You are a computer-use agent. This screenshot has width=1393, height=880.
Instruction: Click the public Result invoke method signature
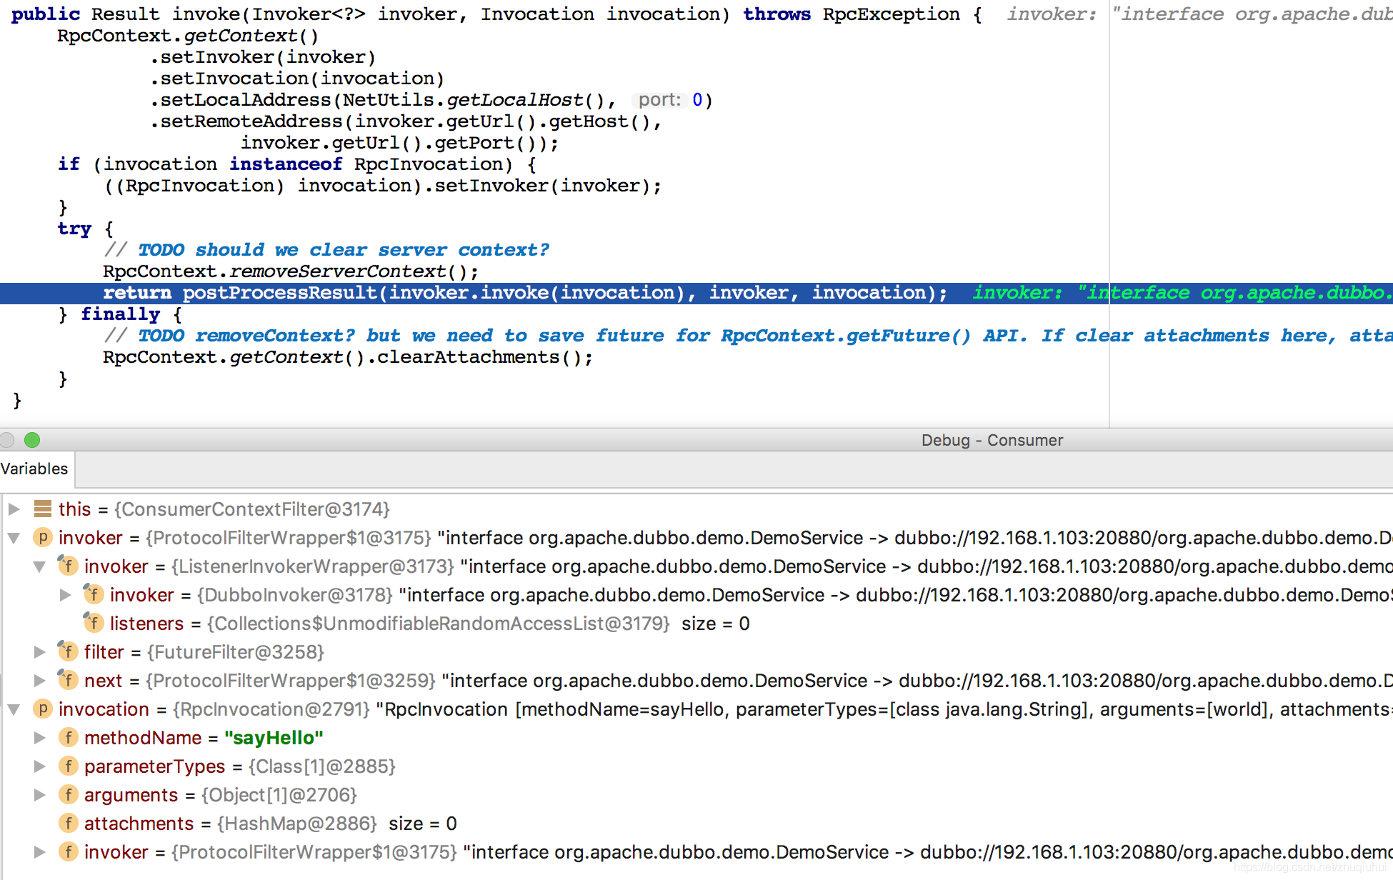pos(497,14)
